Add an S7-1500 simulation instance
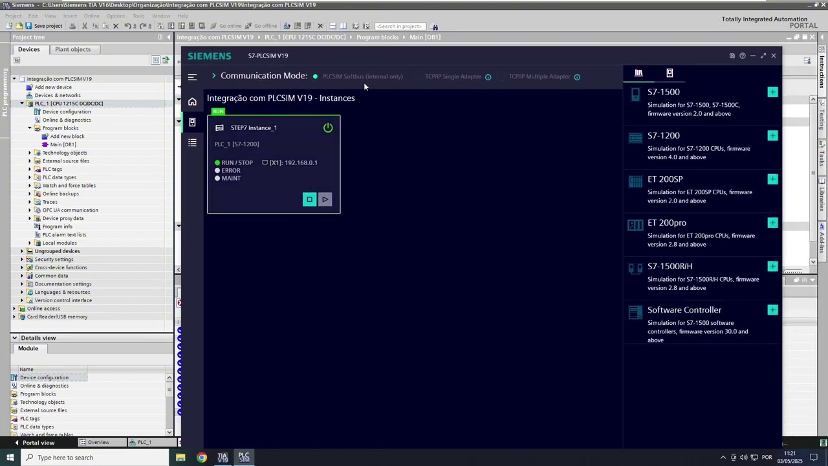828x466 pixels. tap(772, 92)
